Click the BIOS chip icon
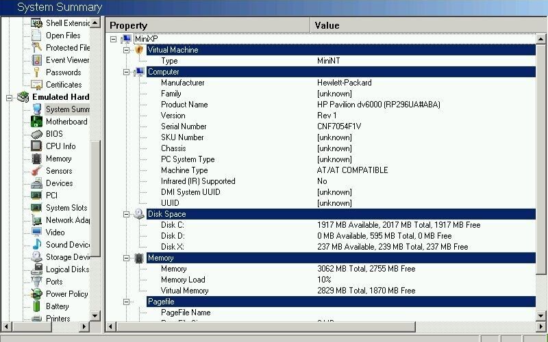The height and width of the screenshot is (342, 548). click(x=36, y=134)
